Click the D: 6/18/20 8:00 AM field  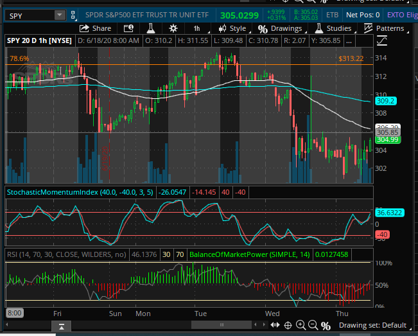coord(109,41)
